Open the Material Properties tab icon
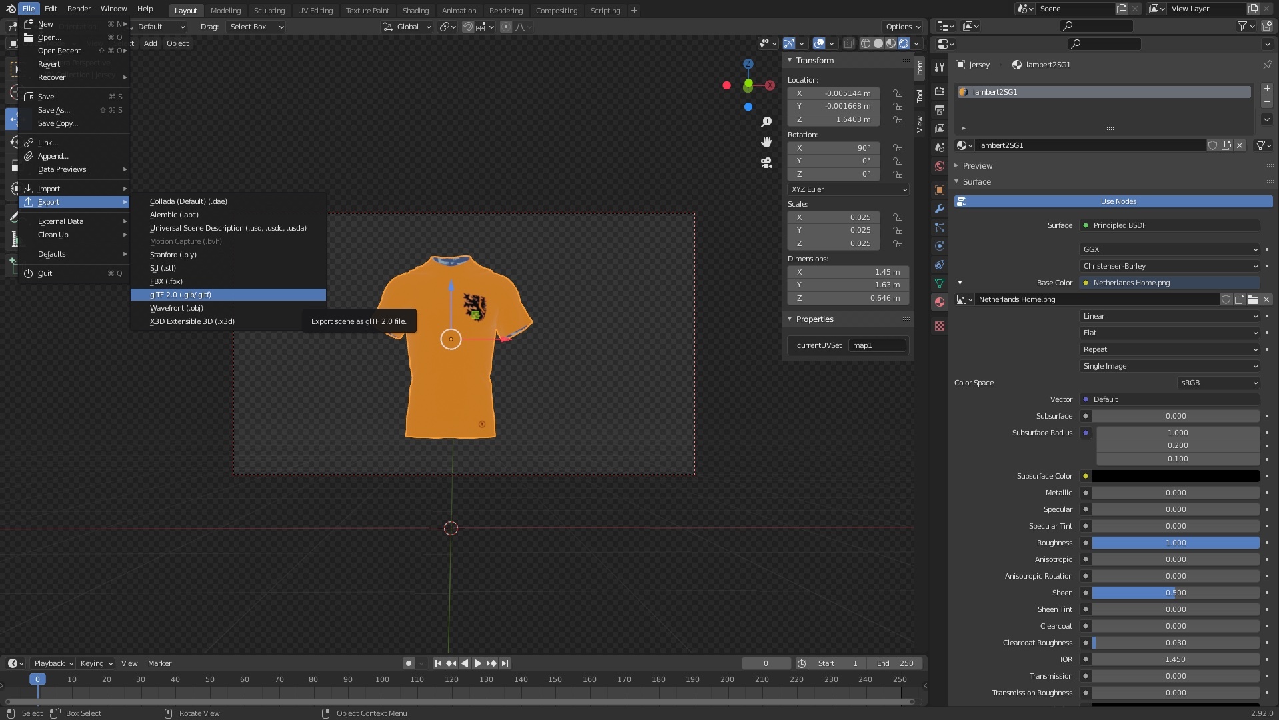Screen dimensions: 1279x720 (x=940, y=302)
